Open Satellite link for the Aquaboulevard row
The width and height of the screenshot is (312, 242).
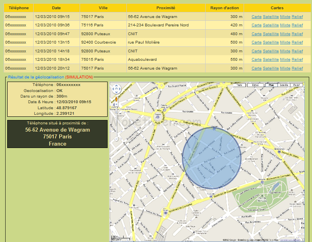(x=270, y=60)
